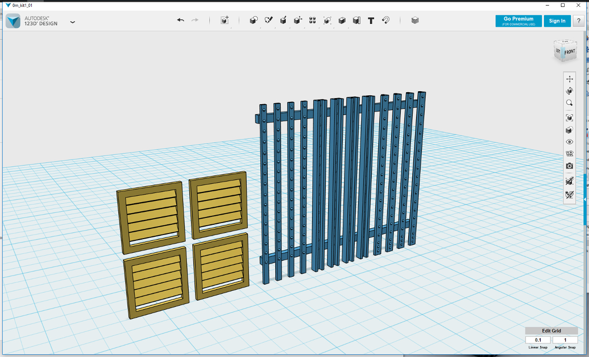Image resolution: width=589 pixels, height=357 pixels.
Task: Open the Material tool
Action: [x=415, y=20]
